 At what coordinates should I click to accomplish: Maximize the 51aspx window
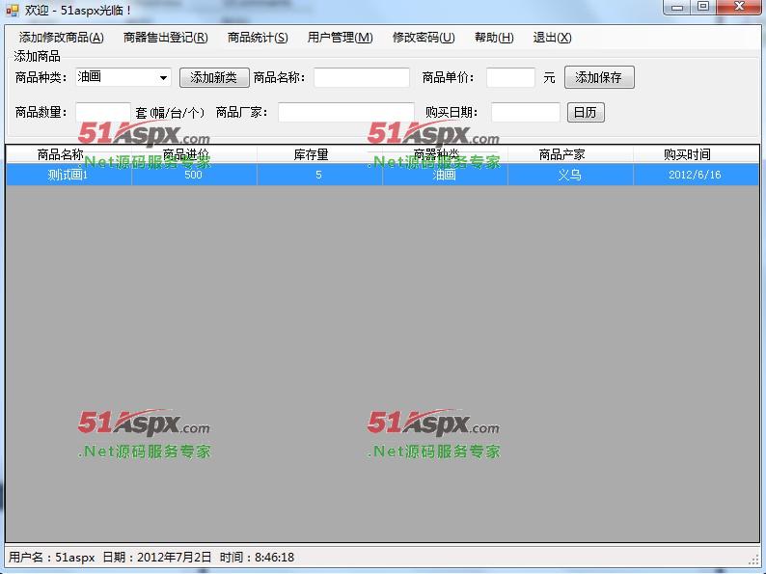tap(703, 8)
